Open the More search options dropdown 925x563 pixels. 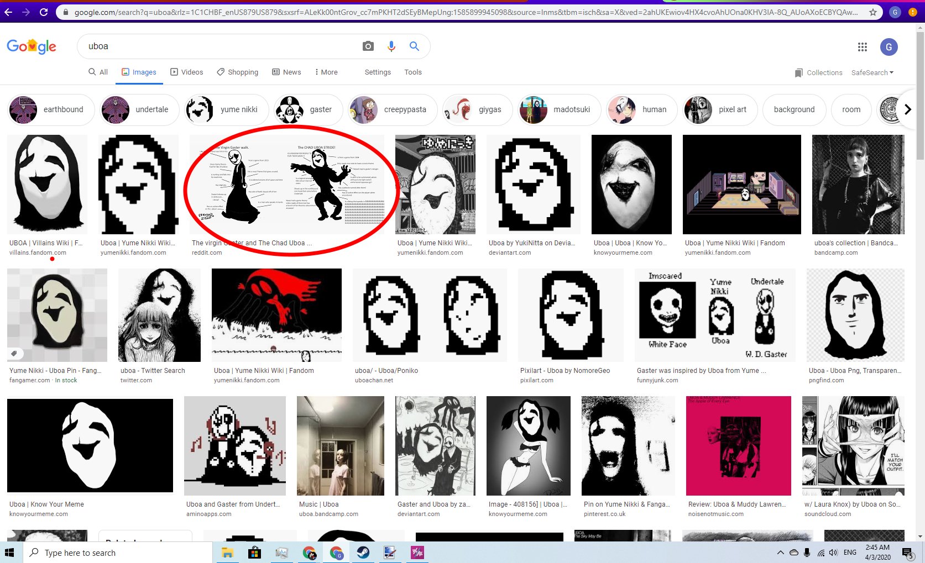326,72
